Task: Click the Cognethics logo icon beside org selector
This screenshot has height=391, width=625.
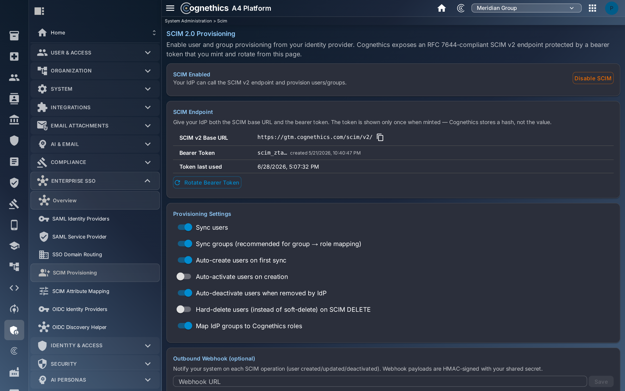Action: 461,8
